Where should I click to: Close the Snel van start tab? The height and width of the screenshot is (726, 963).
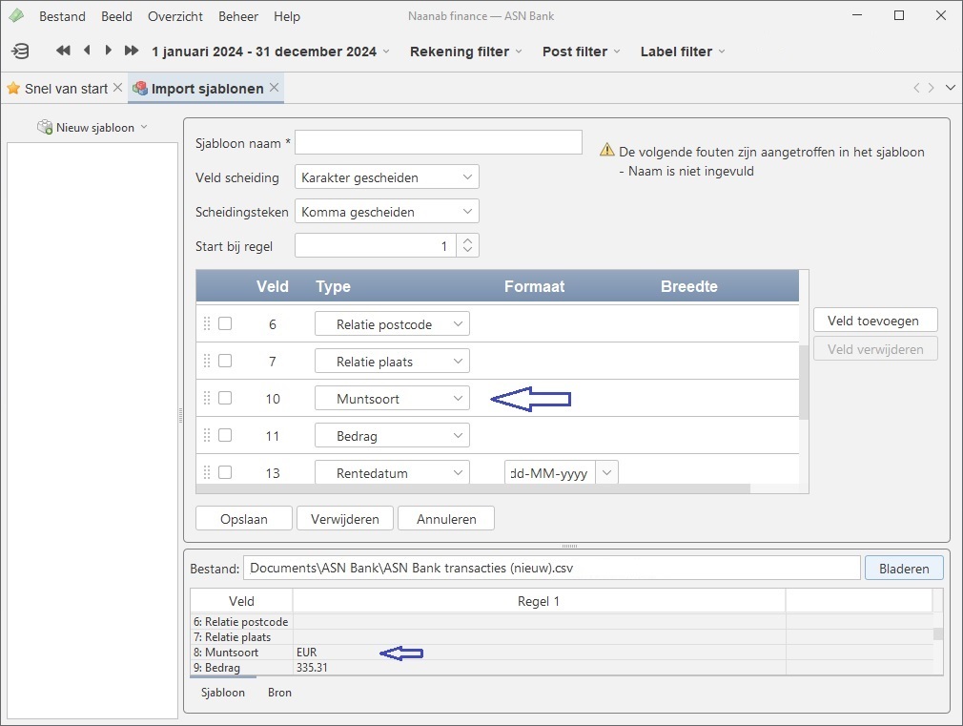117,88
